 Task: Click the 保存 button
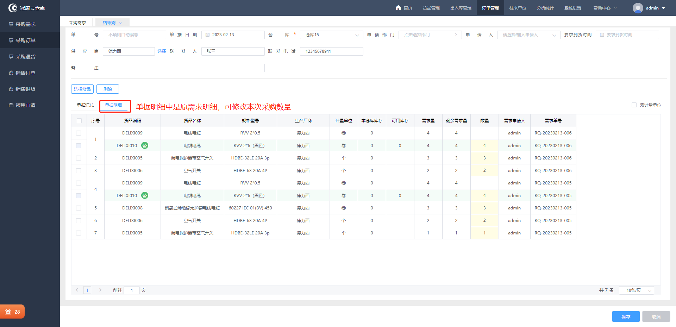point(626,316)
